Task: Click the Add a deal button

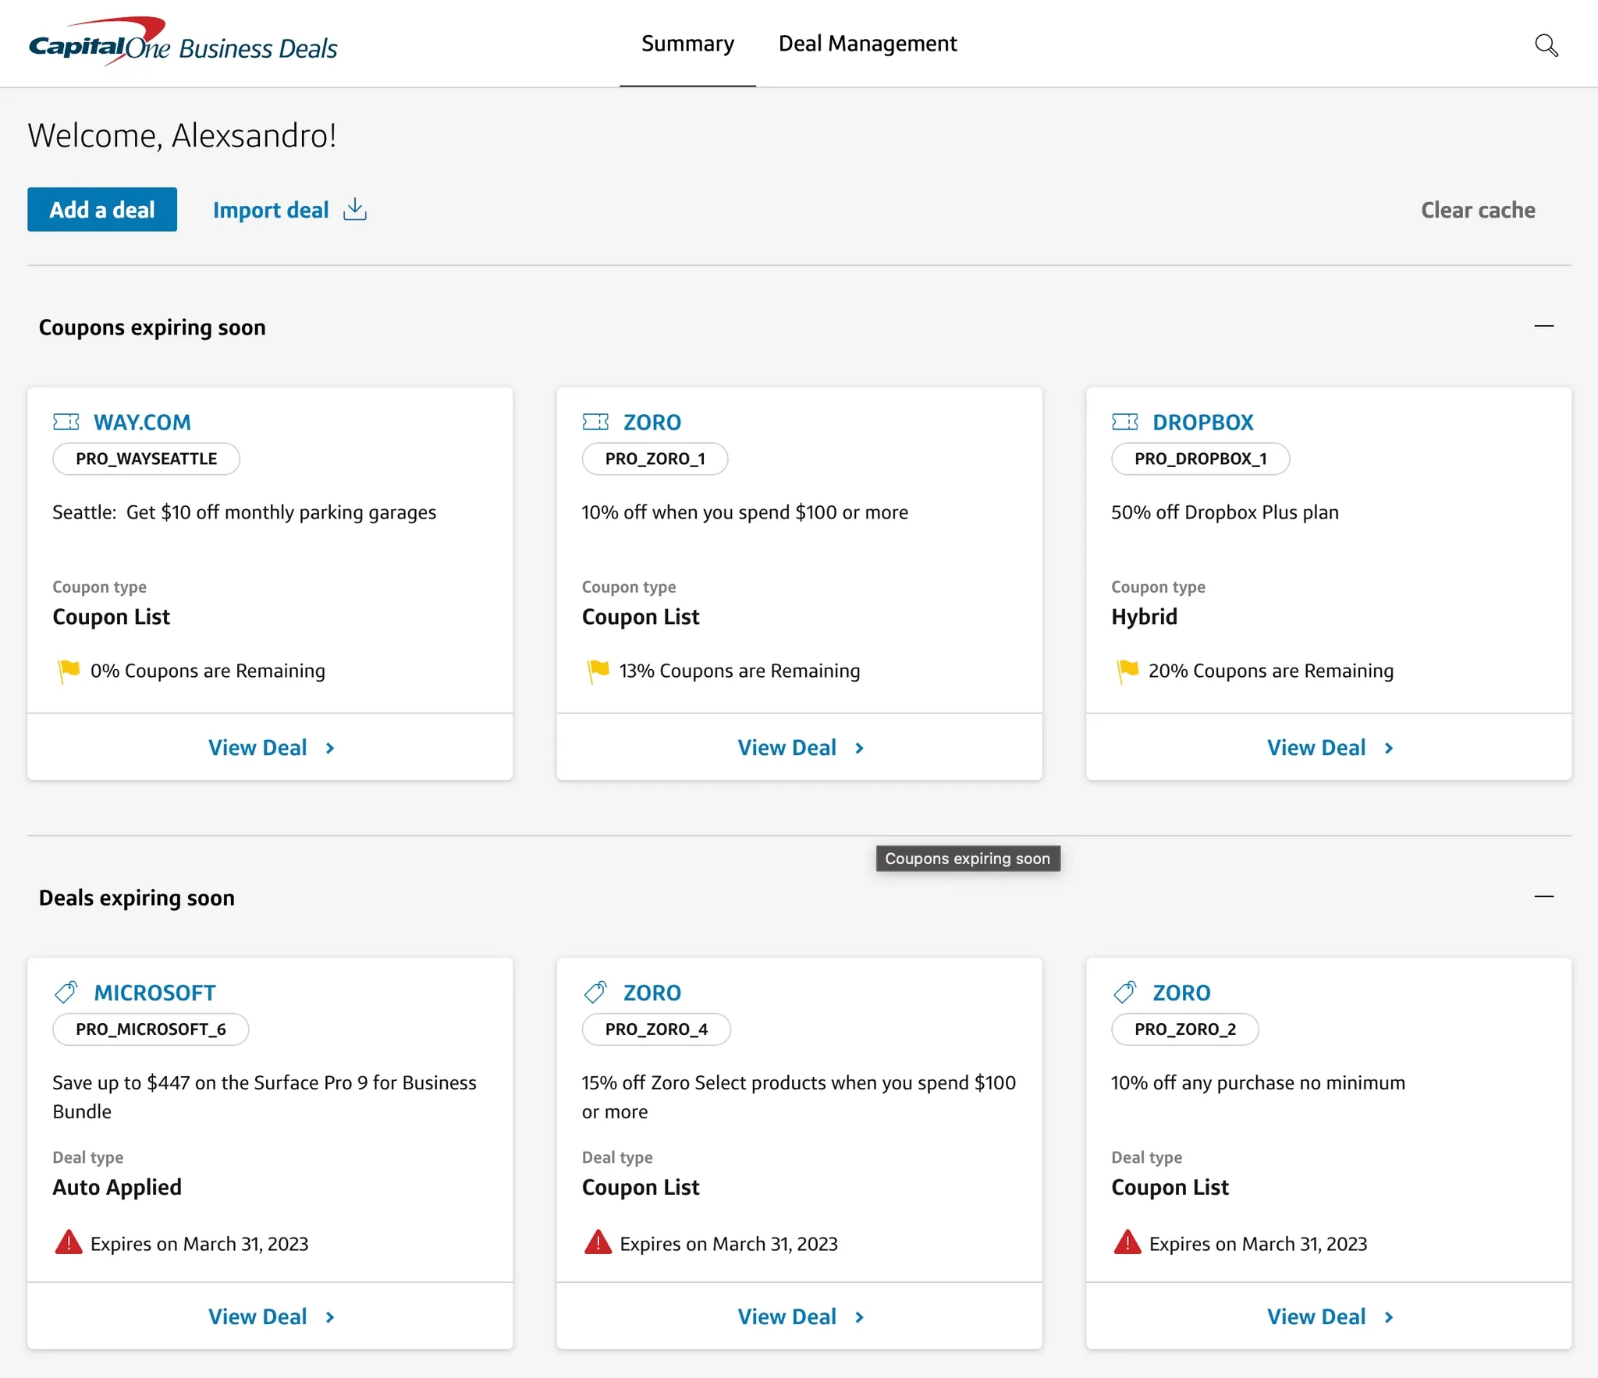Action: tap(102, 209)
